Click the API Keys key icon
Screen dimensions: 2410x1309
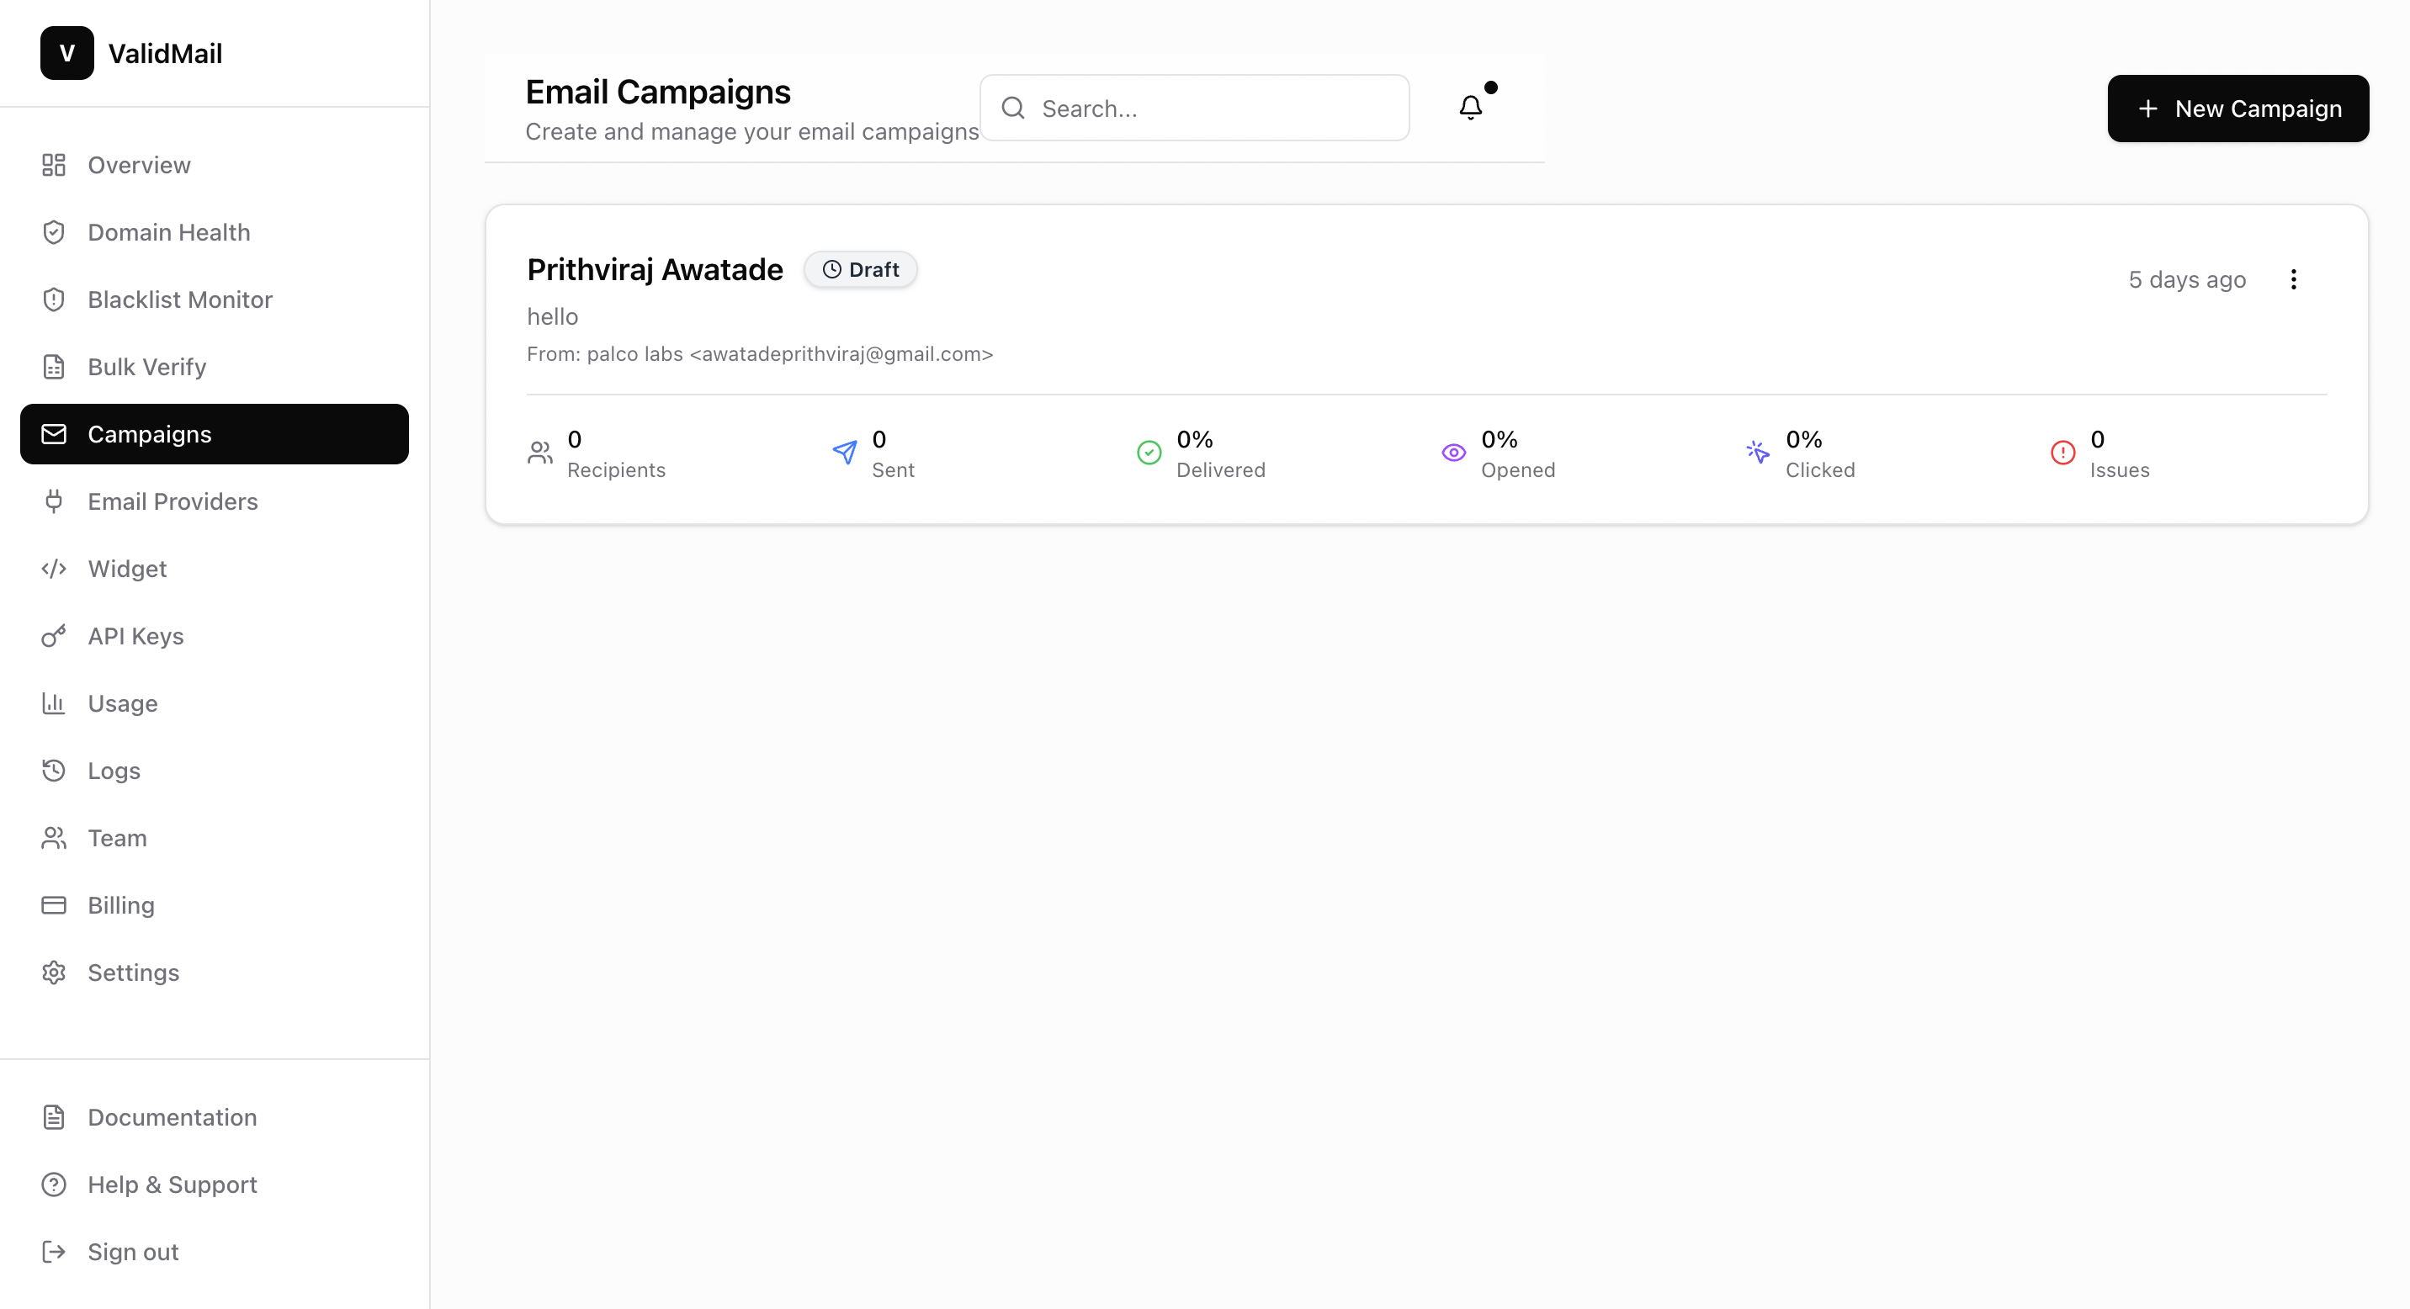click(53, 636)
